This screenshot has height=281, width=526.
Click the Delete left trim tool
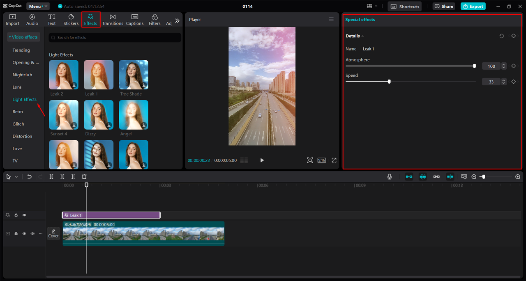pyautogui.click(x=62, y=176)
